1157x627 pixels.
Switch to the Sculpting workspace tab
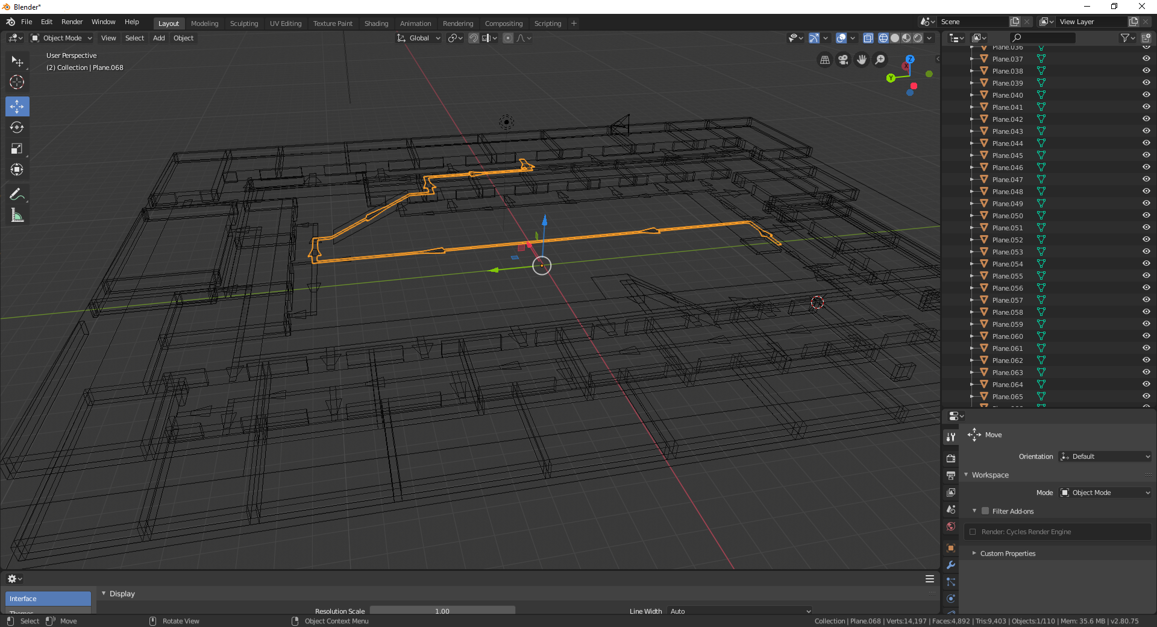(243, 24)
